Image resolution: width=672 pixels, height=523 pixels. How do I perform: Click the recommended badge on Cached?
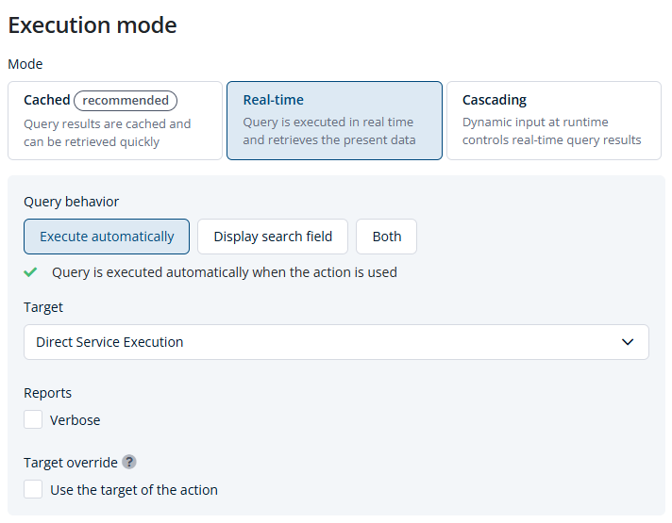tap(126, 100)
